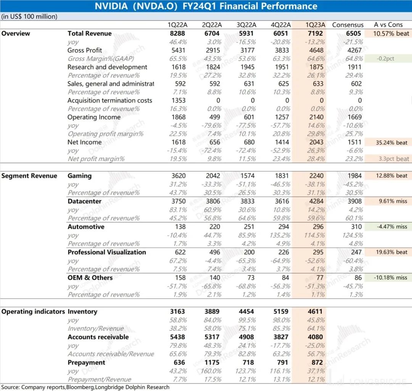Screen dimensions: 412x391
Task: Click the NVIDIA FY24Q1 Financial Performance title
Action: pyautogui.click(x=206, y=6)
